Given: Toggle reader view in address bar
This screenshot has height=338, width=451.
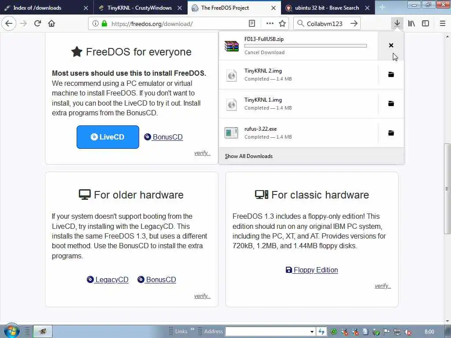Looking at the screenshot, I should coord(251,24).
